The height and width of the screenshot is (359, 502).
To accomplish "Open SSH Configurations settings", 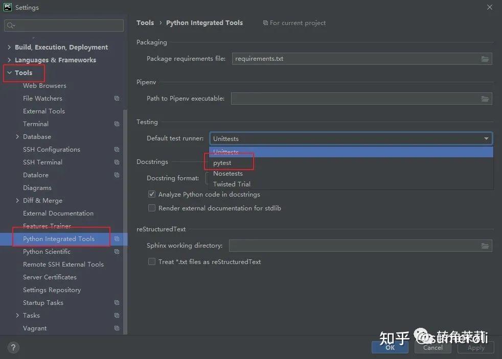I will coord(52,150).
